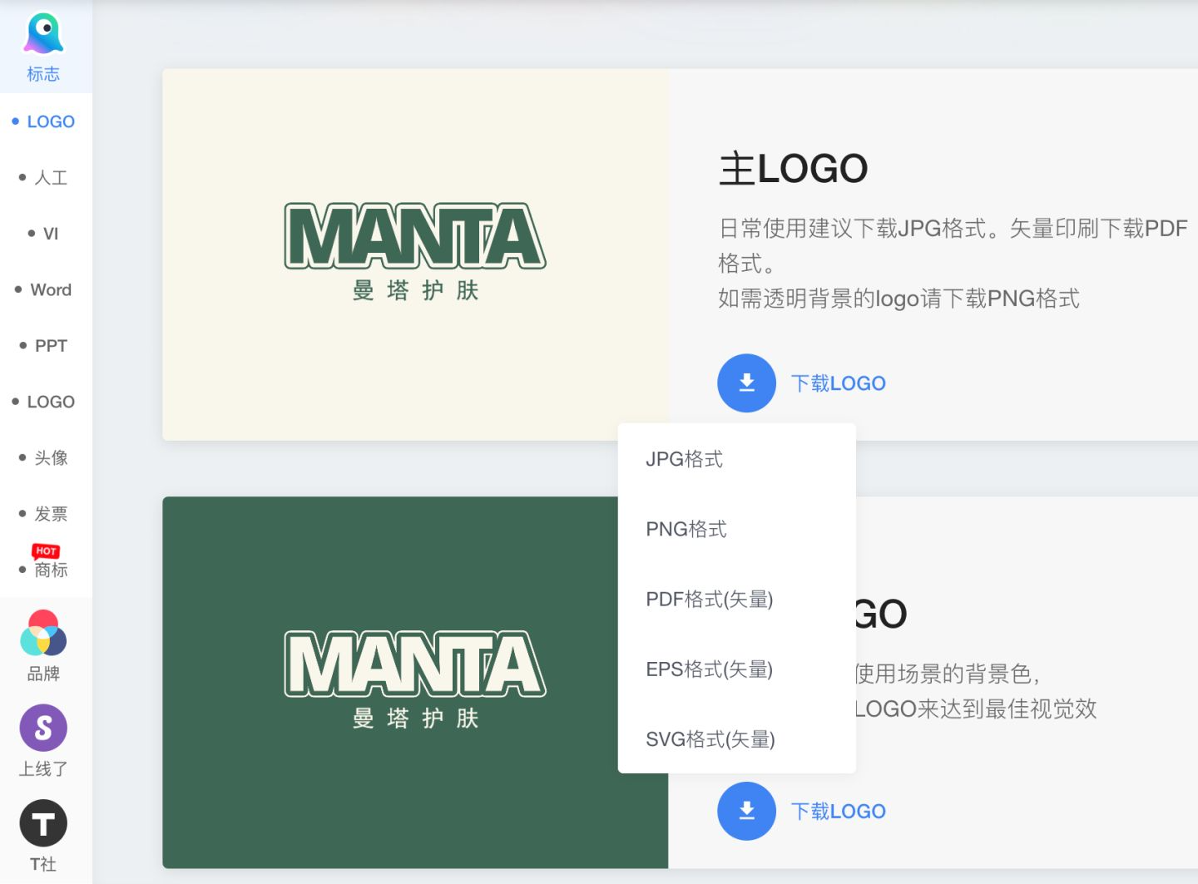Image resolution: width=1198 pixels, height=884 pixels.
Task: Click the 标志 app logo icon at top
Action: [x=42, y=32]
